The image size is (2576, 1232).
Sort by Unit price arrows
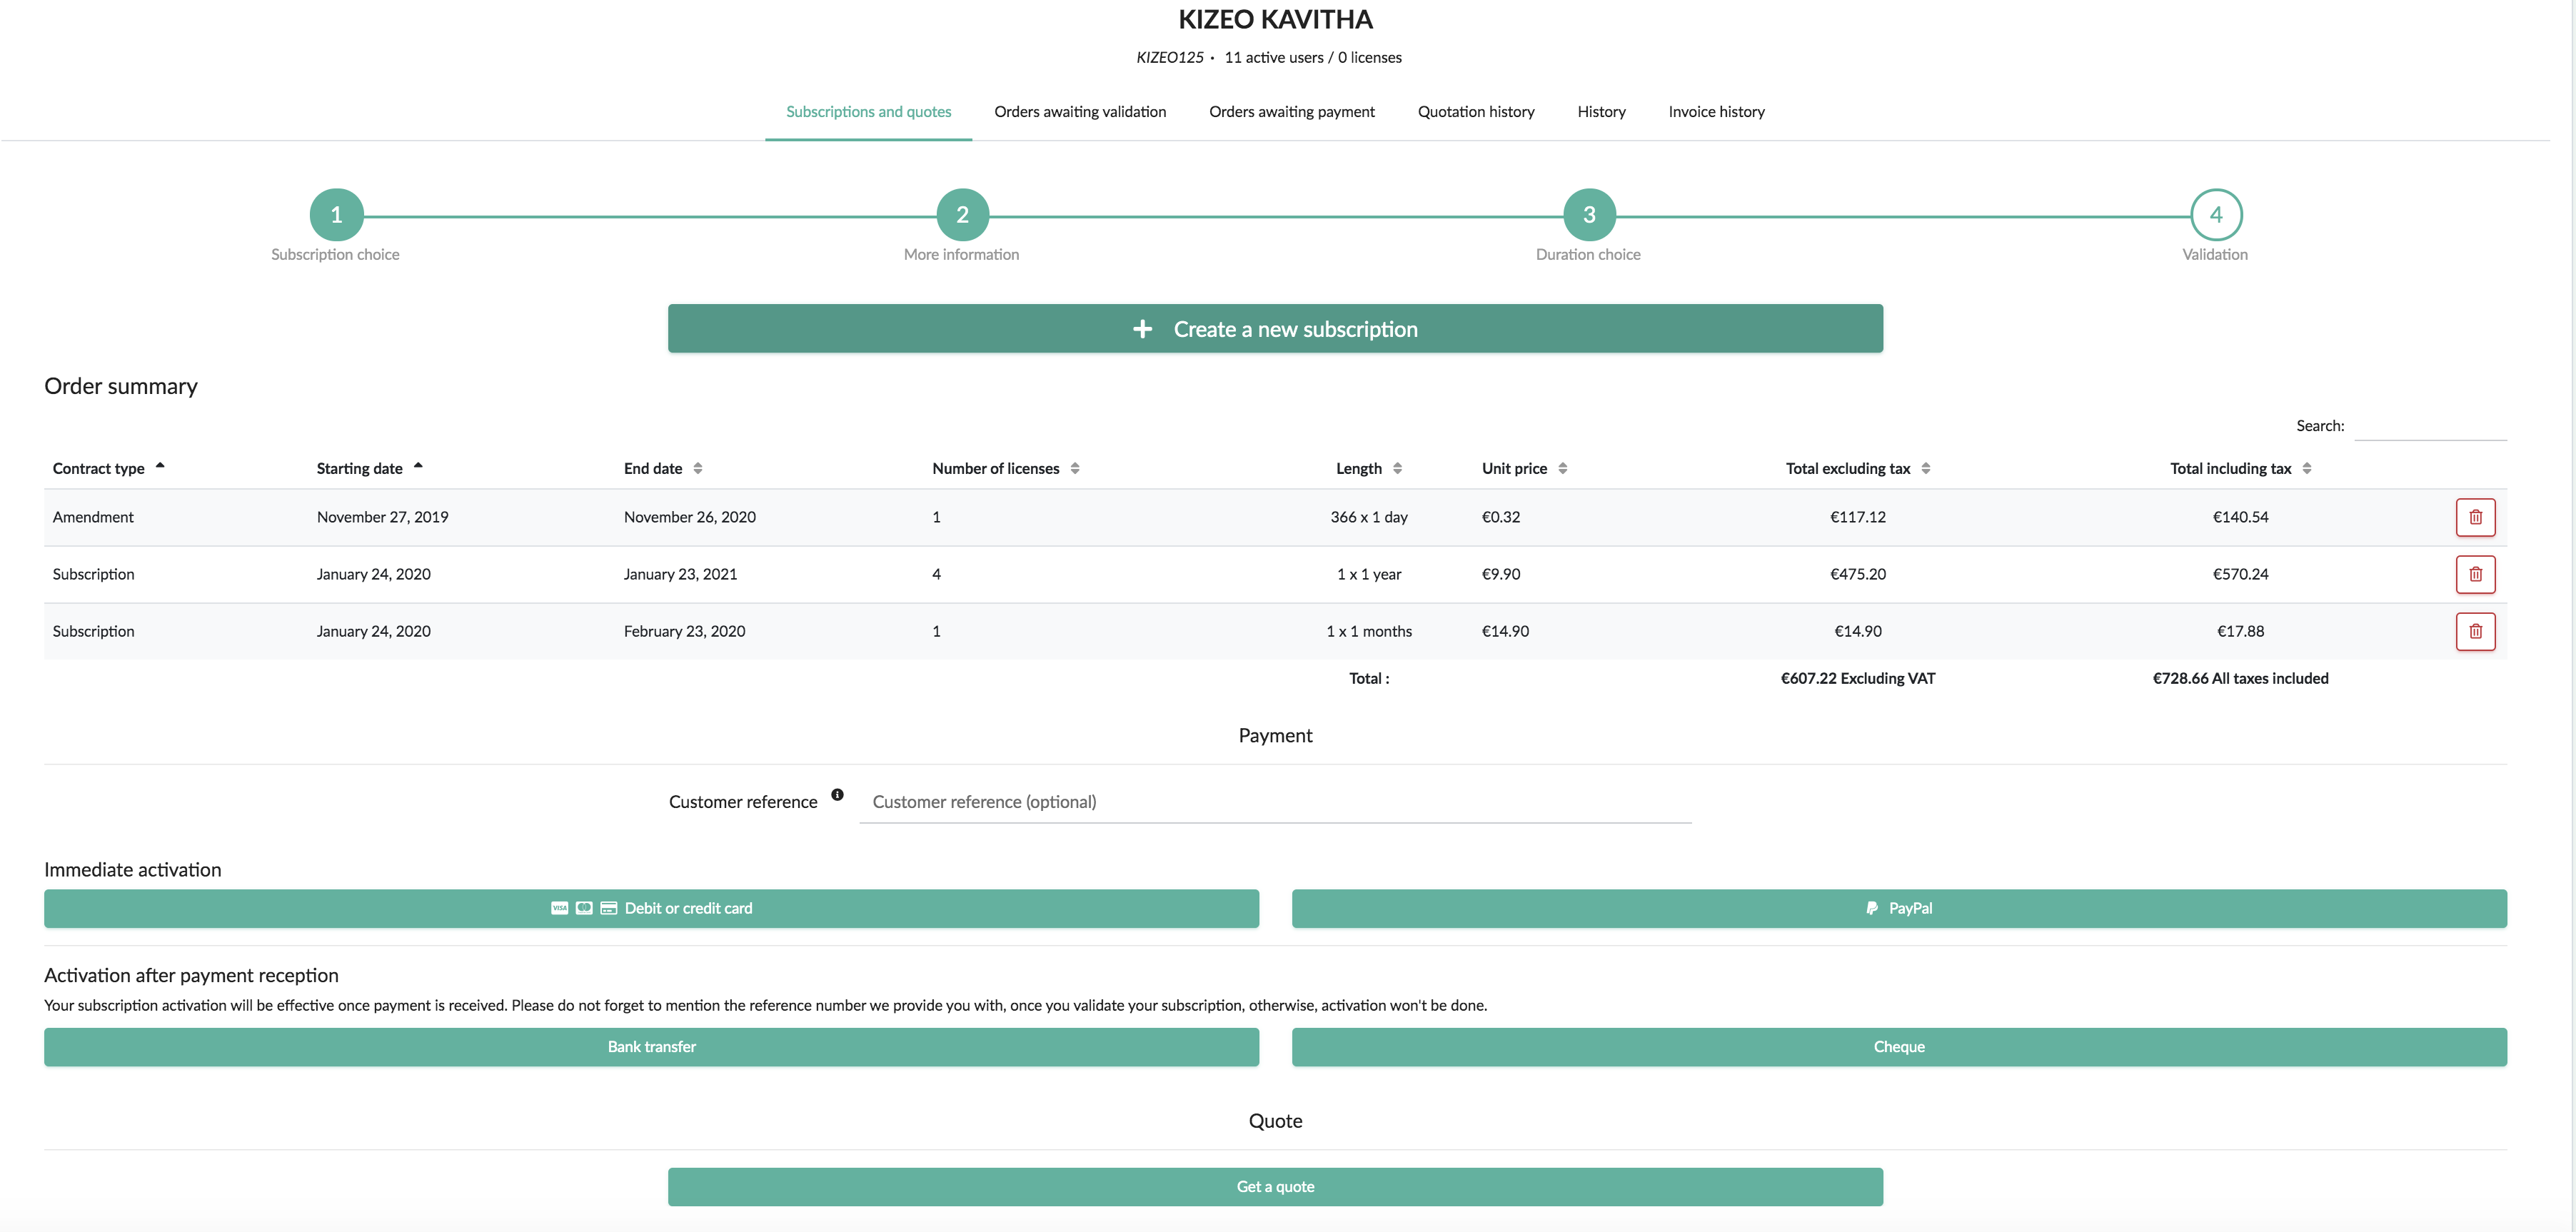1562,468
